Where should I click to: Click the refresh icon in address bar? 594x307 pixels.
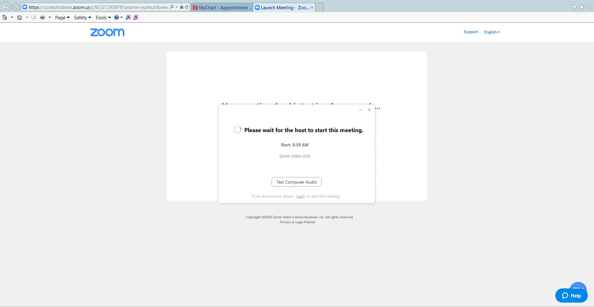click(x=187, y=7)
